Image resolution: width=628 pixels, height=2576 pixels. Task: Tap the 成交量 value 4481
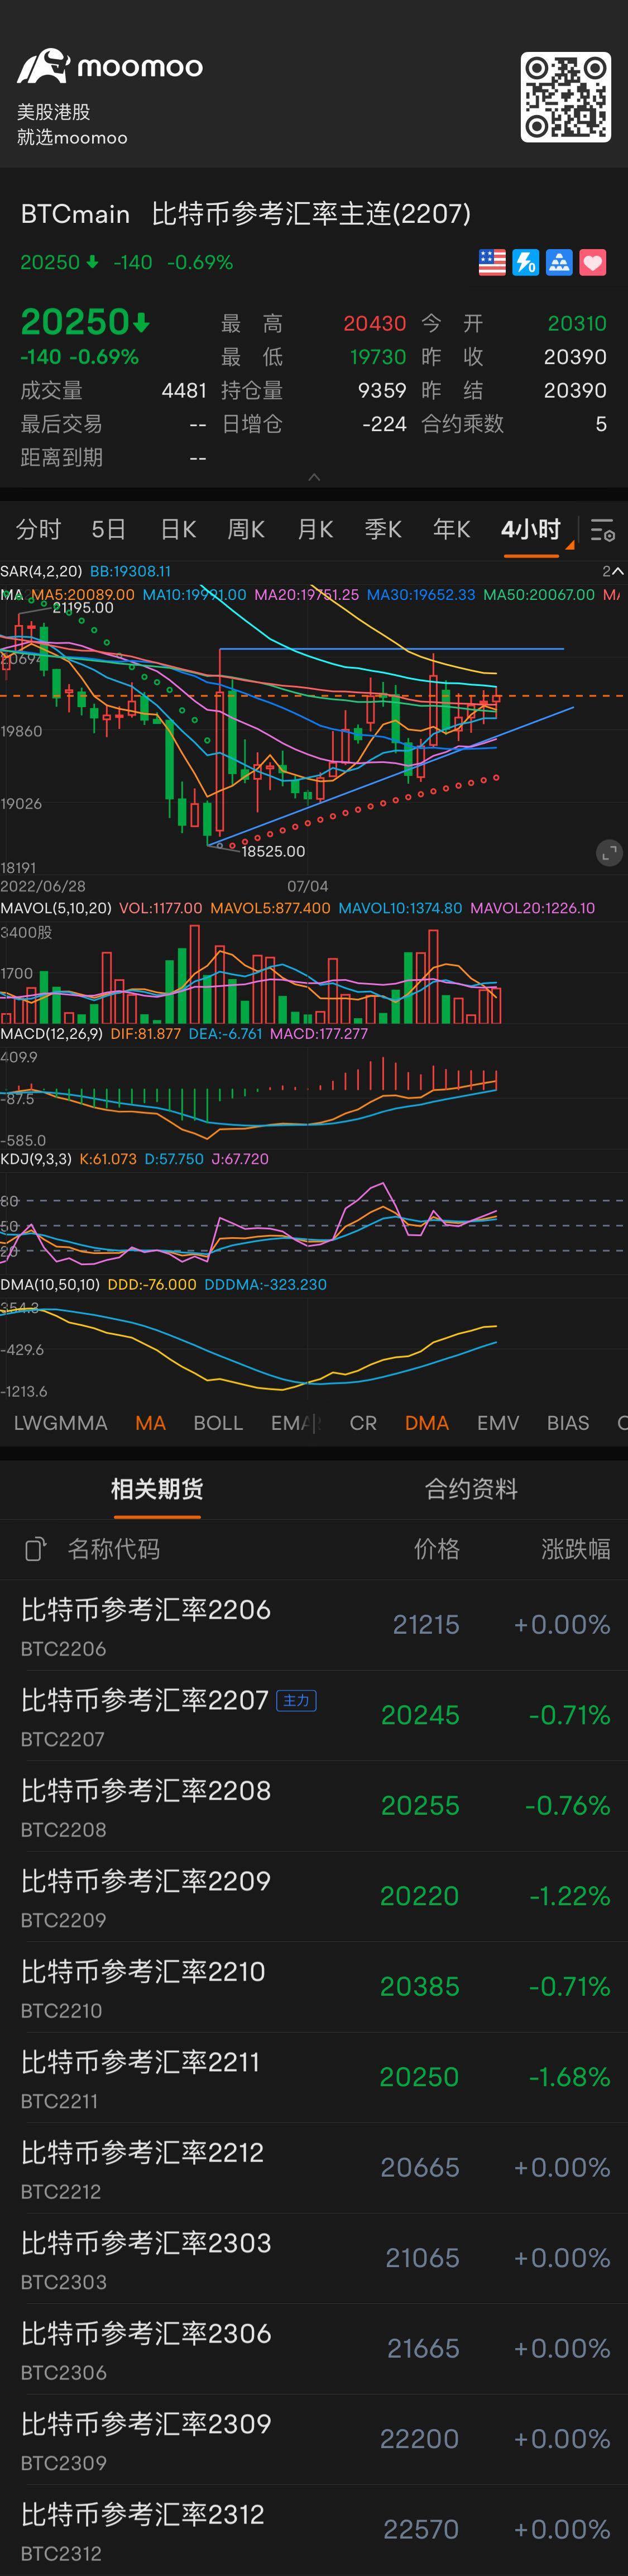[184, 390]
